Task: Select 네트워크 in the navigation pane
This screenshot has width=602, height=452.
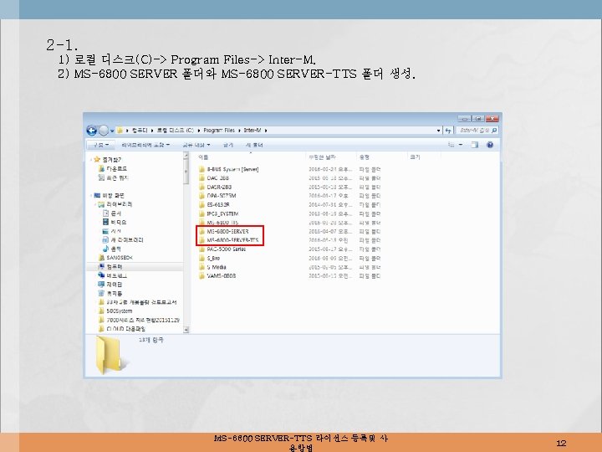Action: point(117,275)
